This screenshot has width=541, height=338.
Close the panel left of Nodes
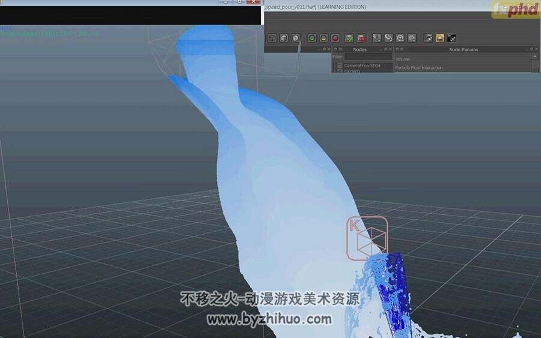coord(328,49)
